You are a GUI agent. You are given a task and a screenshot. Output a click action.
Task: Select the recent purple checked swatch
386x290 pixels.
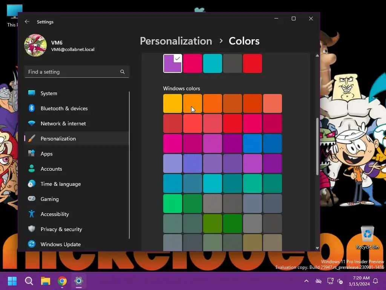coord(173,63)
